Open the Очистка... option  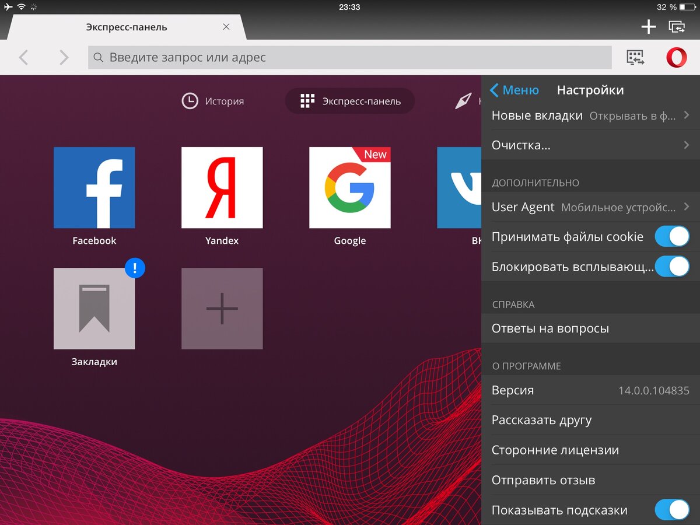[590, 145]
